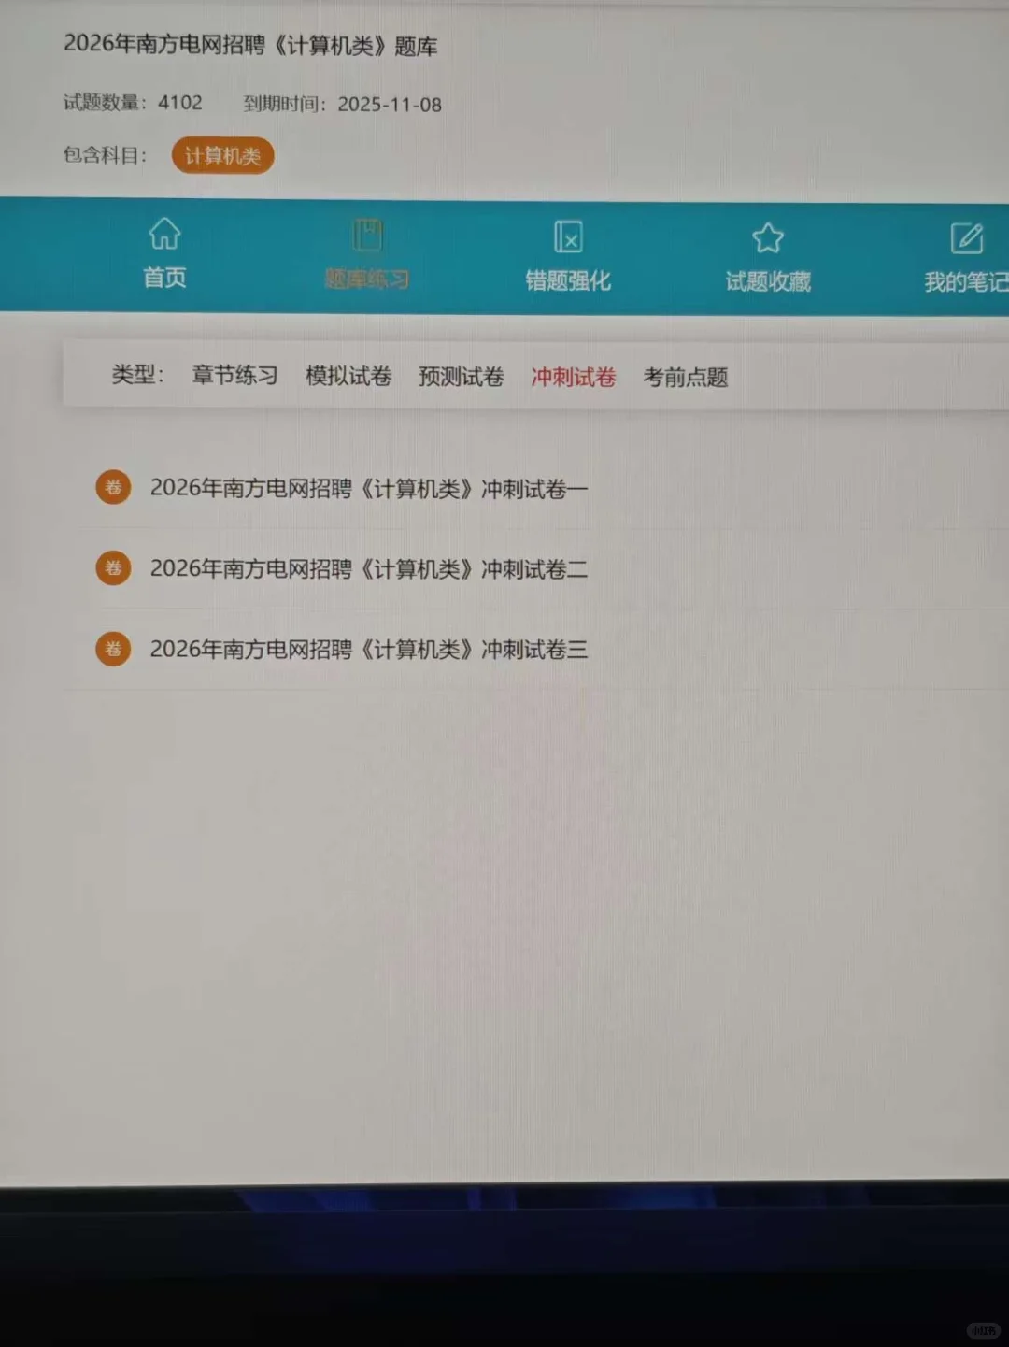Select the 模拟试卷 type filter
The height and width of the screenshot is (1347, 1009).
tap(348, 376)
